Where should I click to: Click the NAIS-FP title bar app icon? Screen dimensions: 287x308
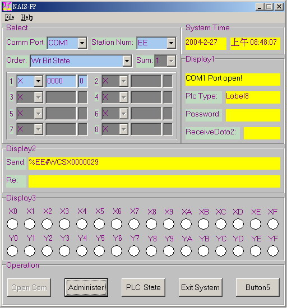coord(7,7)
